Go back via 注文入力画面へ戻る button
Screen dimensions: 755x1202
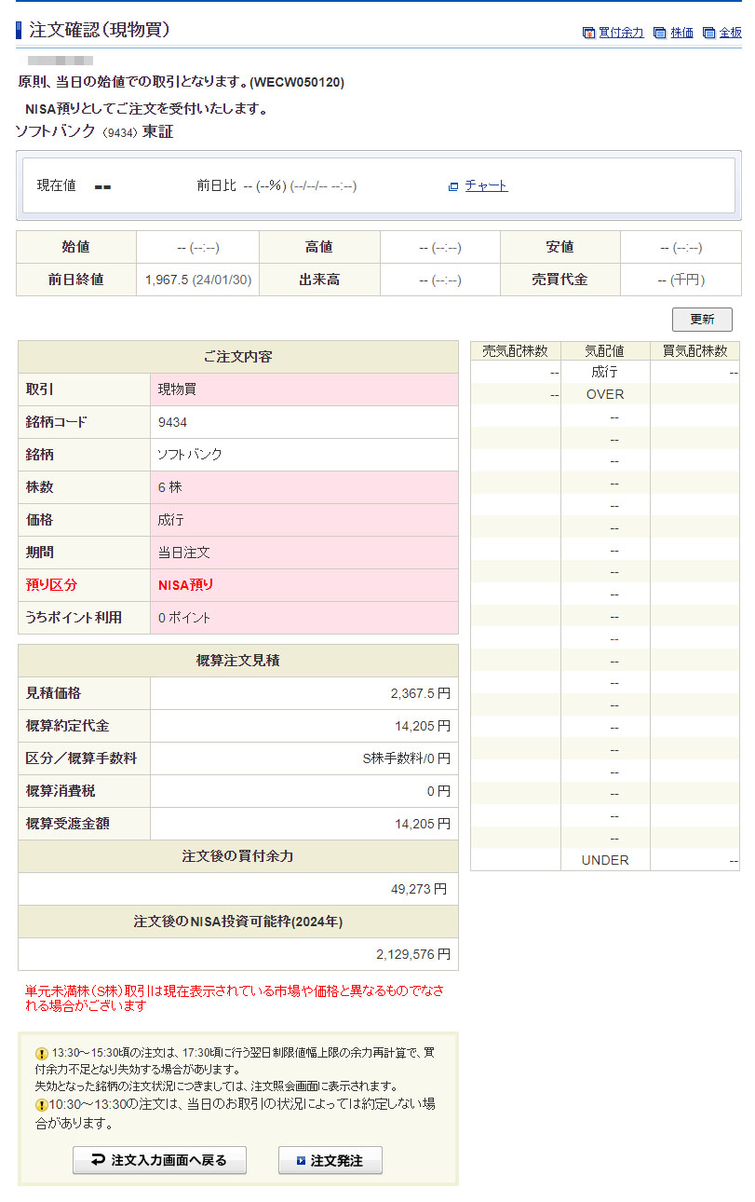[159, 1160]
